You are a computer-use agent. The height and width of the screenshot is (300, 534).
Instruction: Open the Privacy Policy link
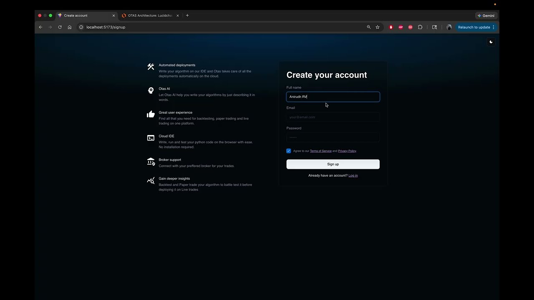(347, 151)
